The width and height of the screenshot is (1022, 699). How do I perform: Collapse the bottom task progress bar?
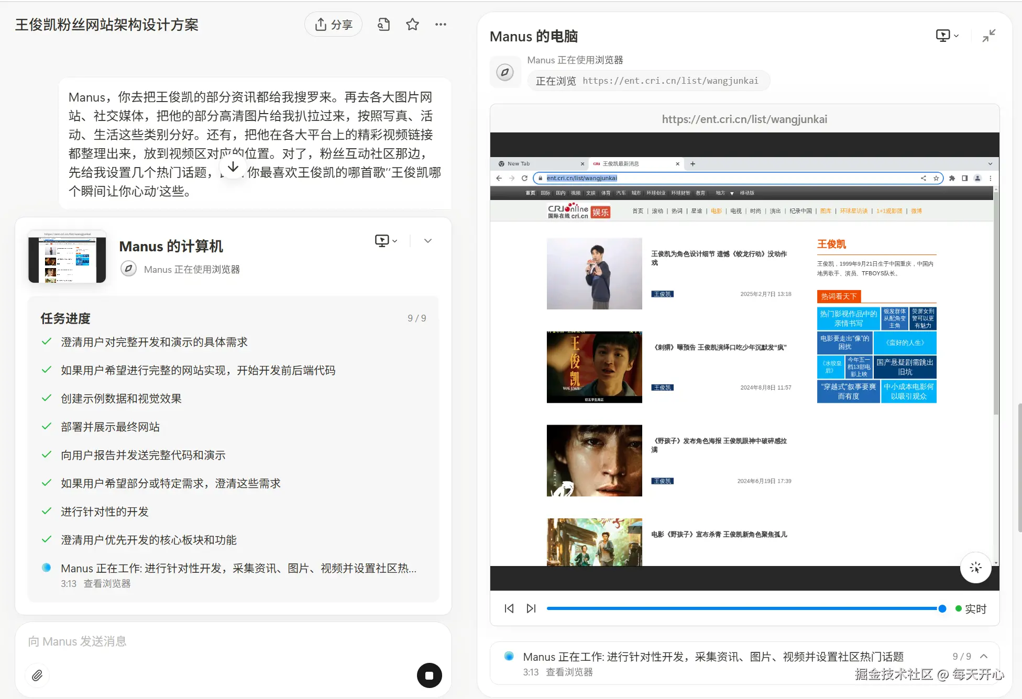tap(984, 656)
